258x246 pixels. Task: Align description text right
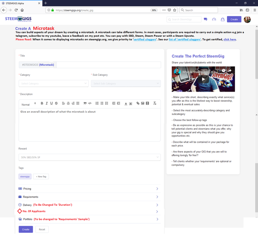[x=73, y=103]
